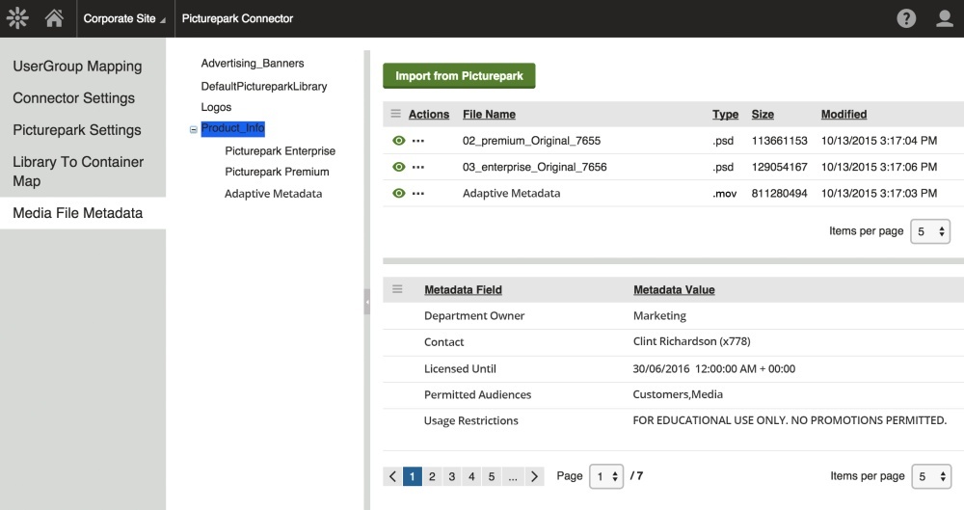Open the Picturepark Settings tab
The height and width of the screenshot is (510, 964).
pos(77,130)
